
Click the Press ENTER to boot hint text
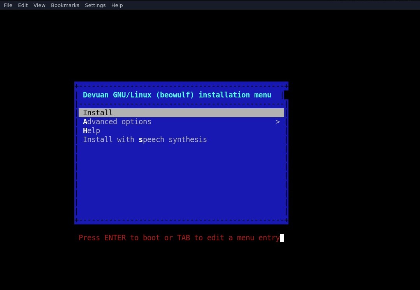click(179, 238)
